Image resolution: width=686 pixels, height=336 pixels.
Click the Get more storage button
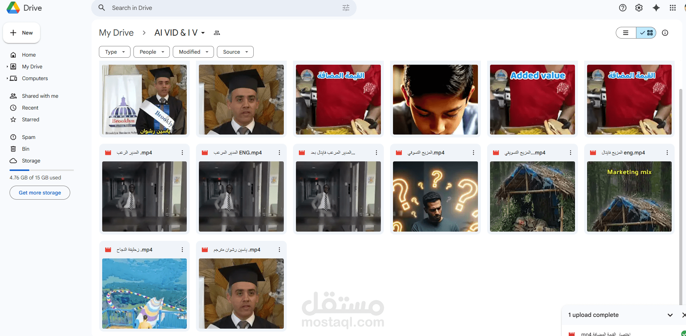39,192
